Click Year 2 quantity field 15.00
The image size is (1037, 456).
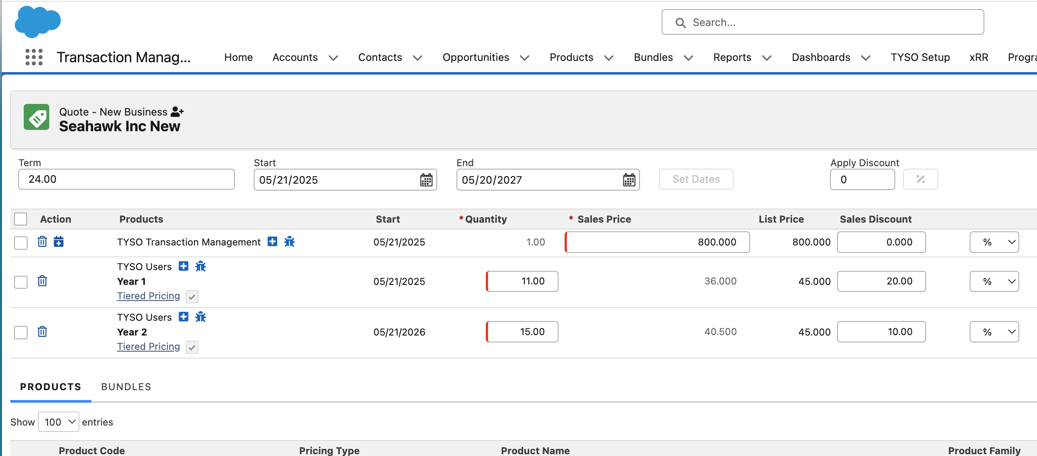pos(522,332)
